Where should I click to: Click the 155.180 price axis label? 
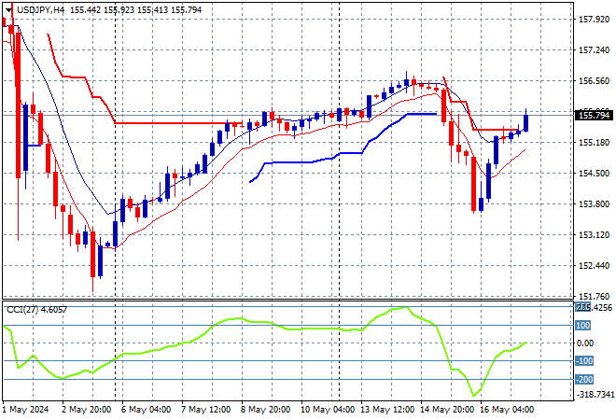tap(594, 142)
